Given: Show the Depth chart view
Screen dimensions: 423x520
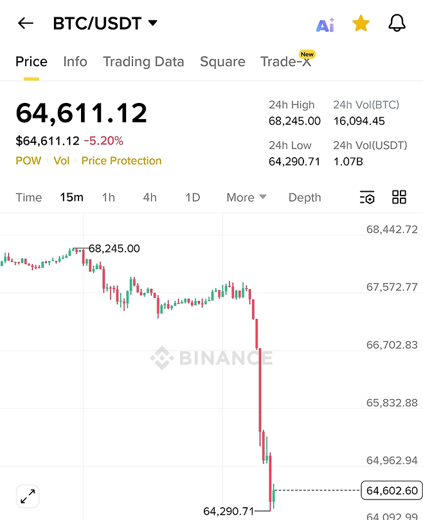Looking at the screenshot, I should tap(305, 198).
